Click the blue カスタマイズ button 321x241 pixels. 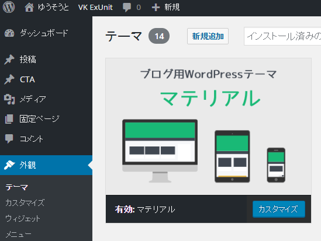[279, 209]
